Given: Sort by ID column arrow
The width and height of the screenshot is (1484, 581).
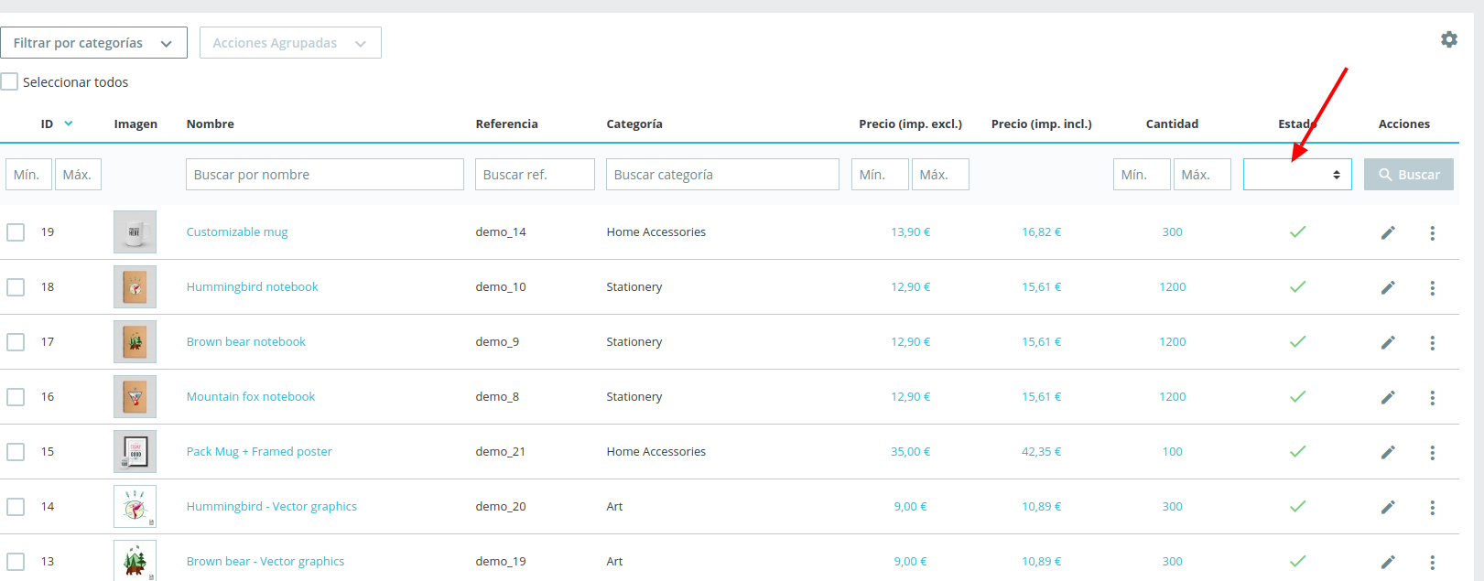Looking at the screenshot, I should click(x=69, y=124).
